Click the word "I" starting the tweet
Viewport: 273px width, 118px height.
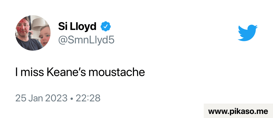[x=16, y=73]
